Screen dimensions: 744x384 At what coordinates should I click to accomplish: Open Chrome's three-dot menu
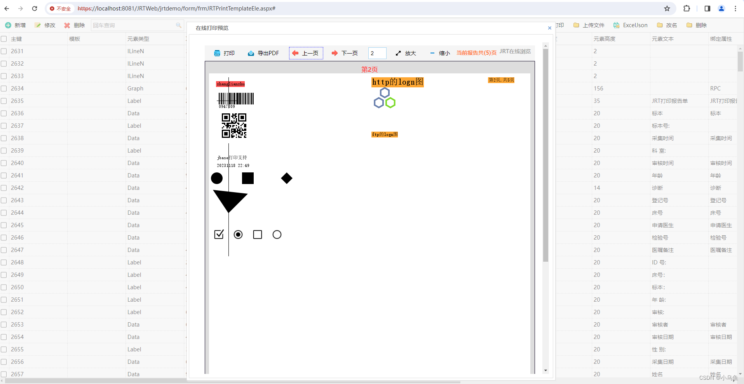[x=735, y=9]
